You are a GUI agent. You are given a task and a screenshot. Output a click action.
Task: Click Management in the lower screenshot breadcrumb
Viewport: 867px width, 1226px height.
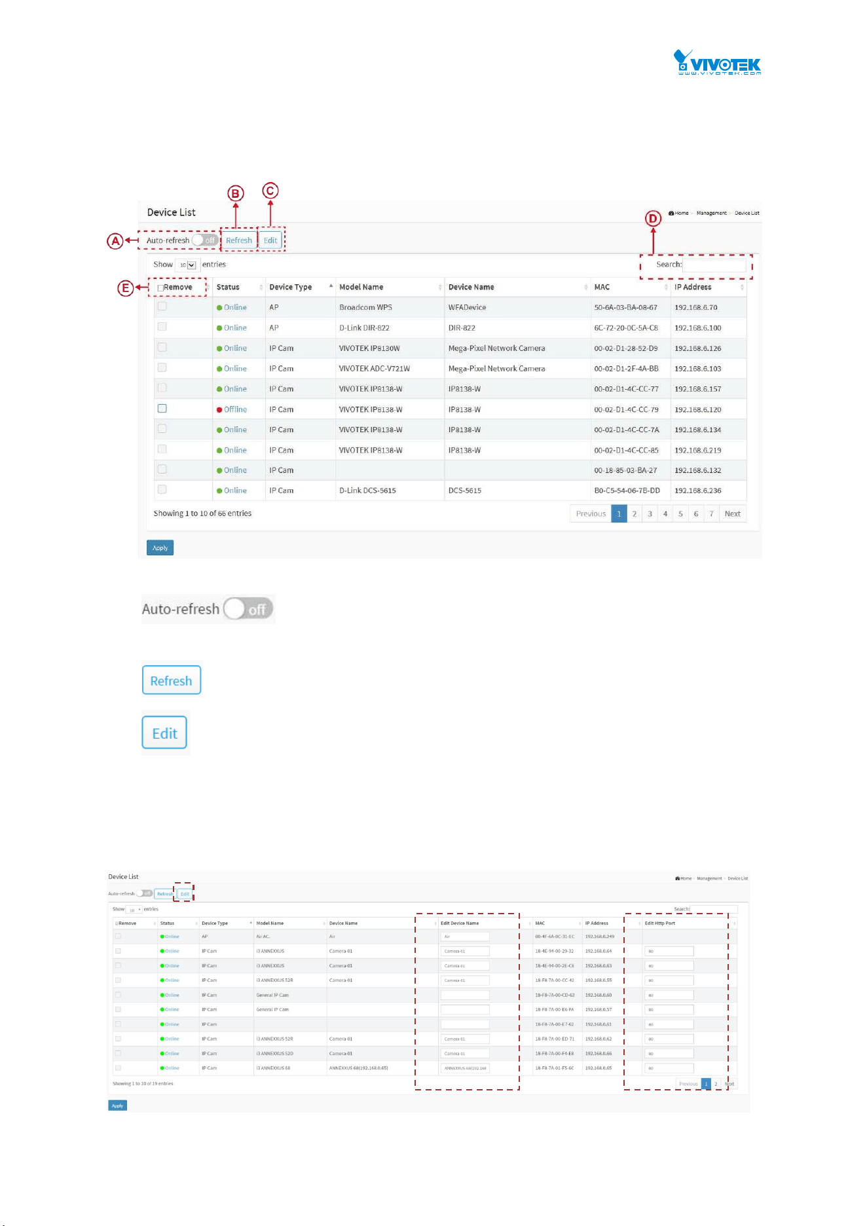point(709,878)
